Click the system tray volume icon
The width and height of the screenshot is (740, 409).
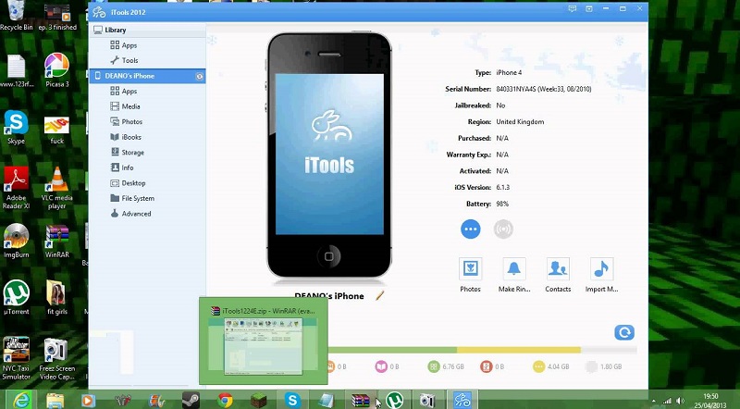(x=680, y=401)
